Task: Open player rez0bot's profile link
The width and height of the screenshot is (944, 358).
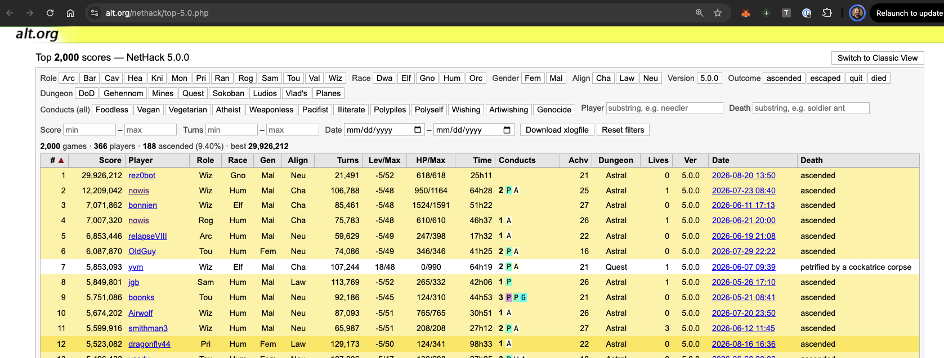Action: pos(142,175)
